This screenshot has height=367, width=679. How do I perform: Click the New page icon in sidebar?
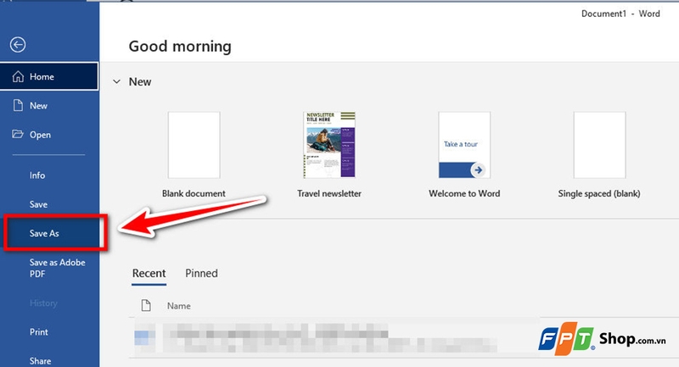pos(18,105)
